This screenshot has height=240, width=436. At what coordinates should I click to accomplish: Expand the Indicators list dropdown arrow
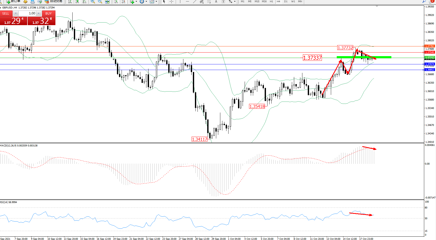point(136,2)
